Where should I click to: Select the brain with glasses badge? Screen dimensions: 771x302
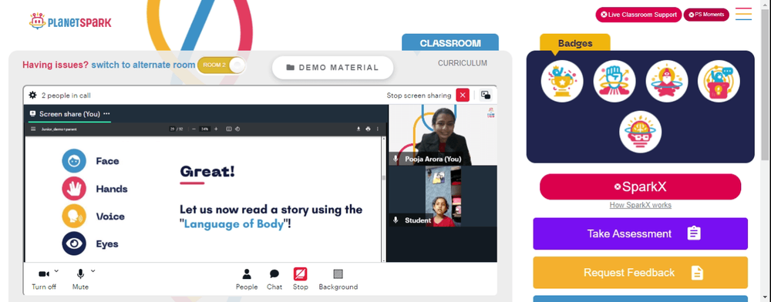(640, 132)
